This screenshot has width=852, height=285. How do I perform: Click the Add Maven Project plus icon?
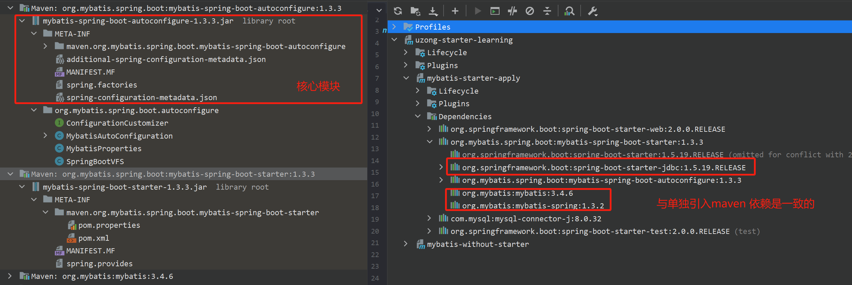pos(455,11)
